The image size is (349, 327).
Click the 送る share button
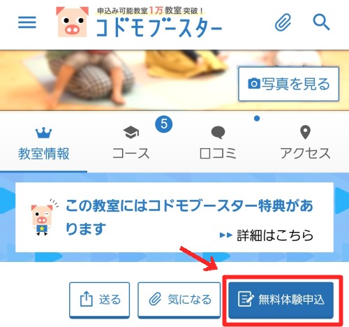[x=100, y=300]
